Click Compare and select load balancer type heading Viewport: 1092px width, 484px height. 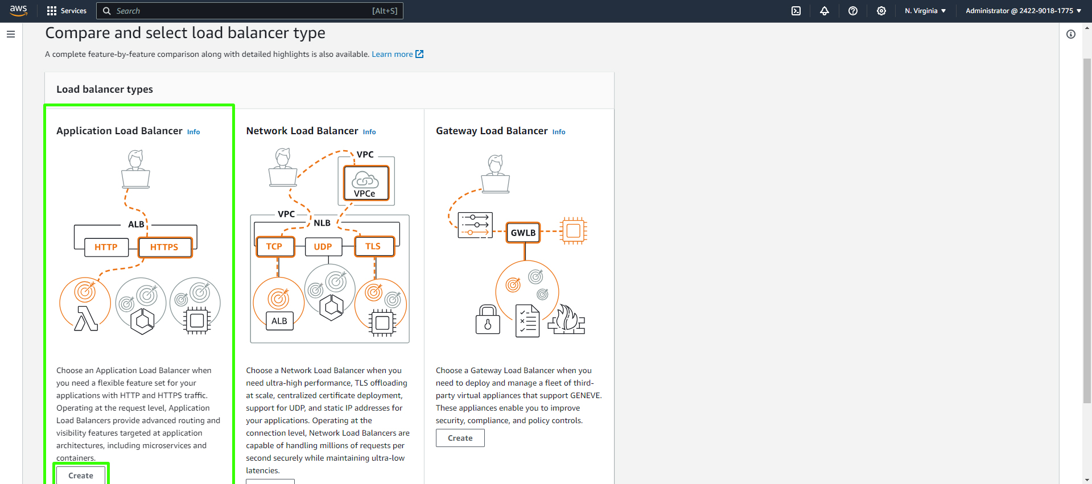pos(186,33)
